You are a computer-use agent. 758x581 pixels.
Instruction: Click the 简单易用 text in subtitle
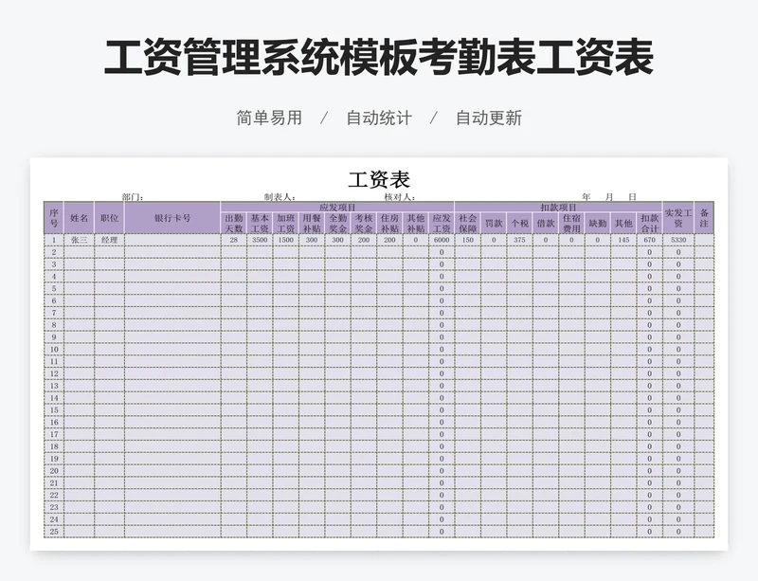tap(269, 118)
